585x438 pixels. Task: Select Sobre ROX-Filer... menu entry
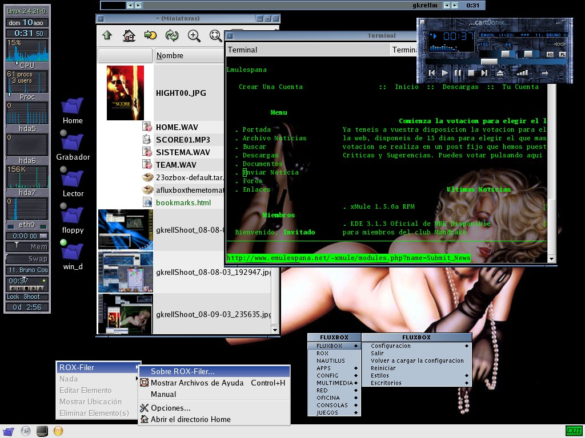point(215,371)
